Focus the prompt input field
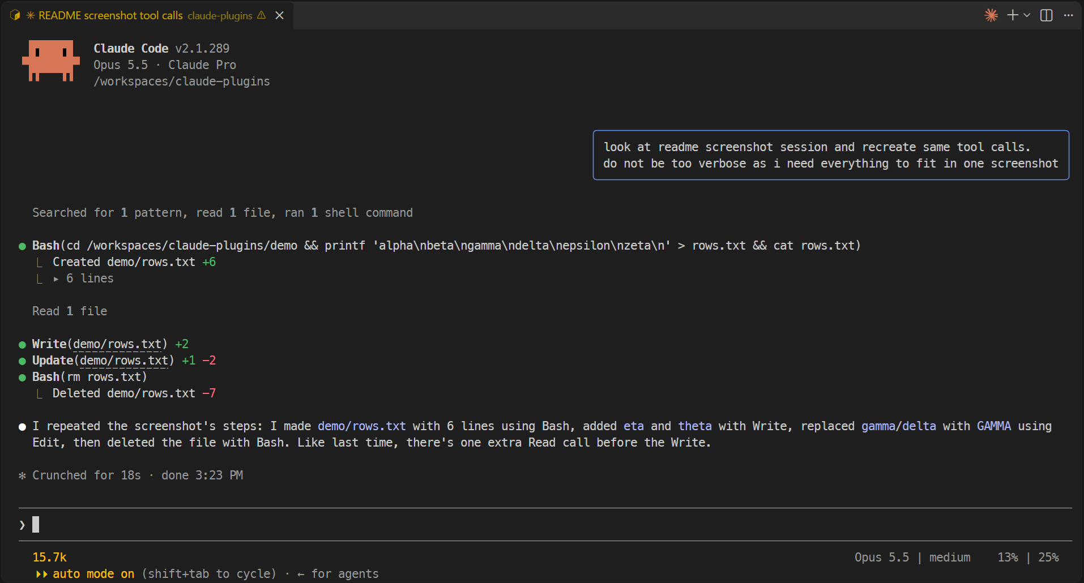 pyautogui.click(x=545, y=525)
